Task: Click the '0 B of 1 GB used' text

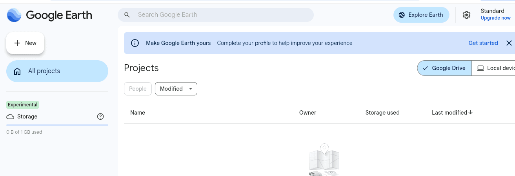Action: click(x=24, y=132)
